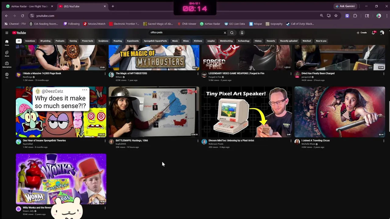This screenshot has height=219, width=390.
Task: Select the Inventions filter chip
Action: (x=30, y=41)
